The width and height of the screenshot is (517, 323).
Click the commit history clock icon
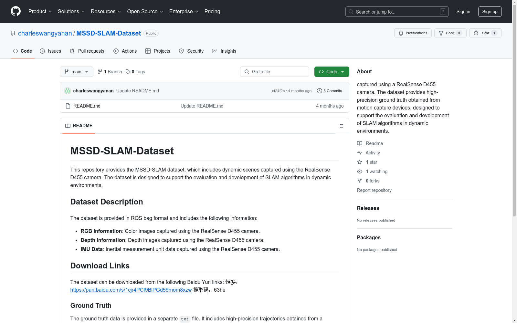pos(320,91)
